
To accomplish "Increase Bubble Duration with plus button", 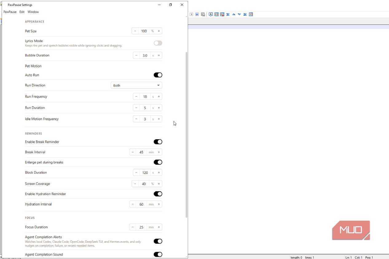I will (159, 56).
